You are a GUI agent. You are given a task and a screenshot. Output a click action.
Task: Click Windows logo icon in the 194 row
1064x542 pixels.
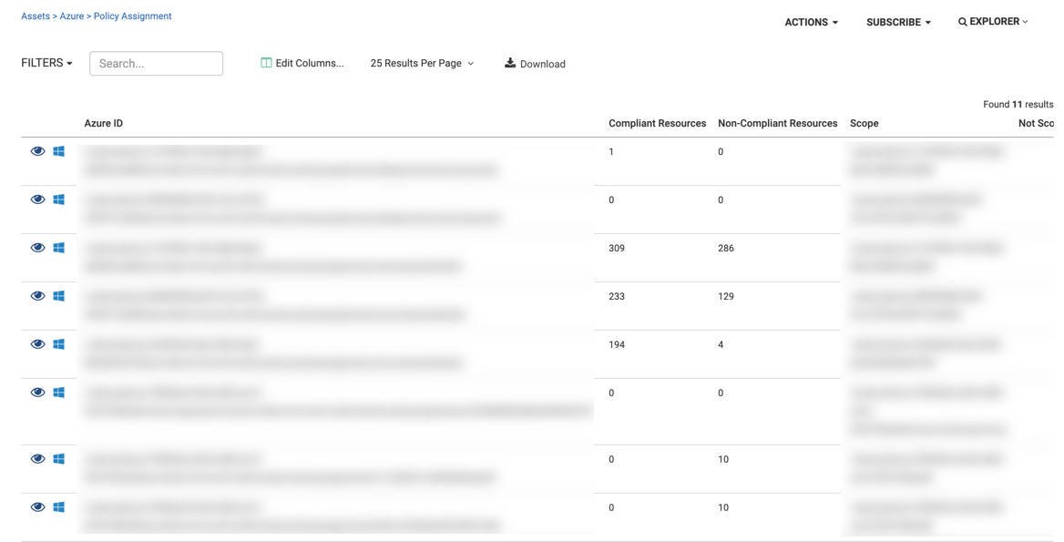[59, 344]
